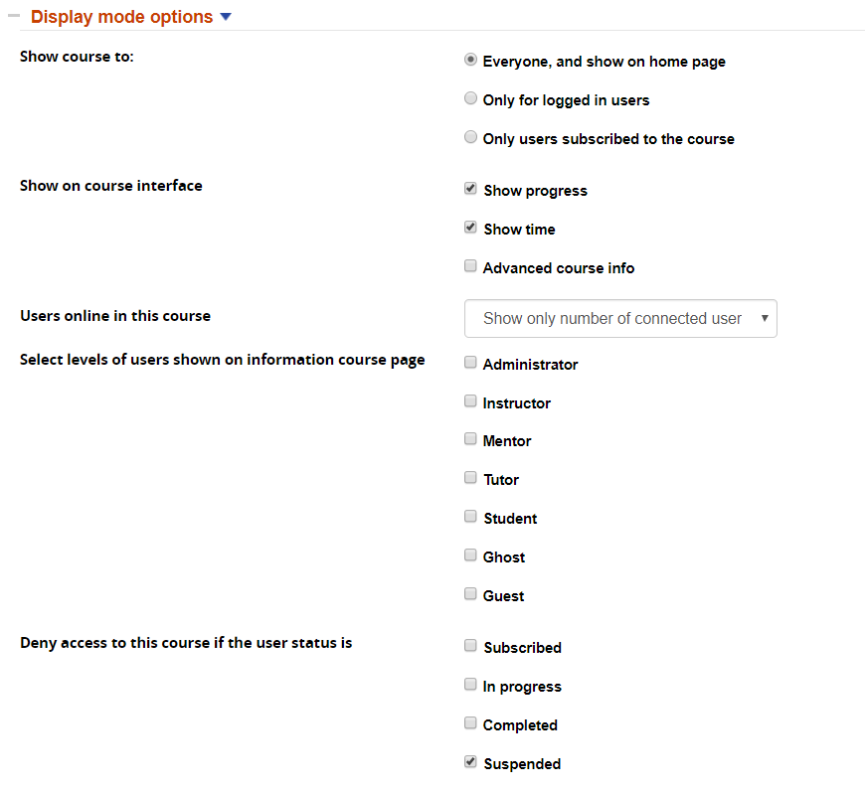865x793 pixels.
Task: Enable the Mentor user level
Action: [x=471, y=440]
